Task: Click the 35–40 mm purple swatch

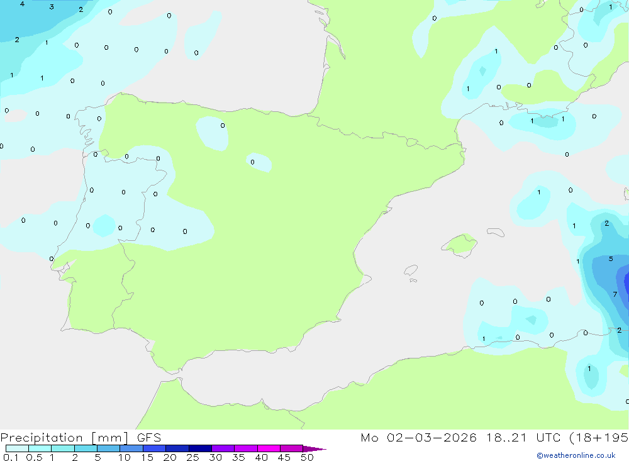Action: point(246,448)
